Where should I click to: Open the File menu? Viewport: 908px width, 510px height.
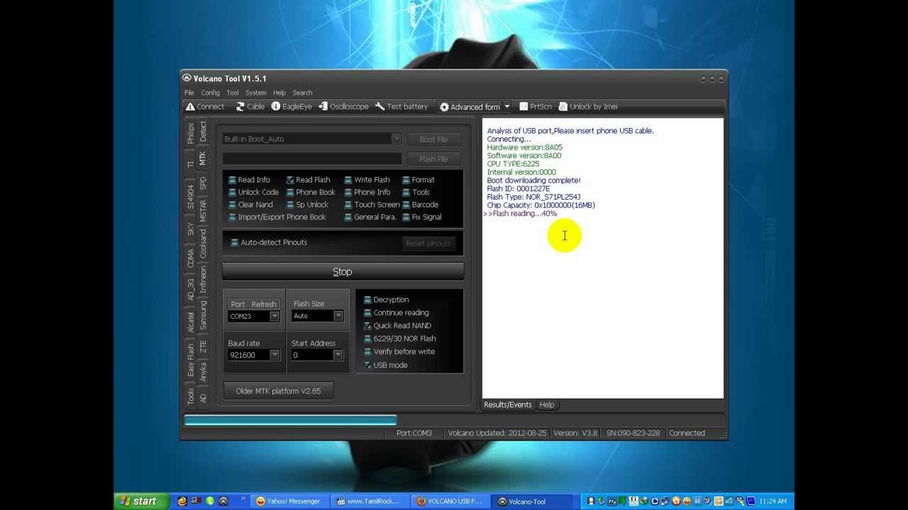tap(189, 93)
